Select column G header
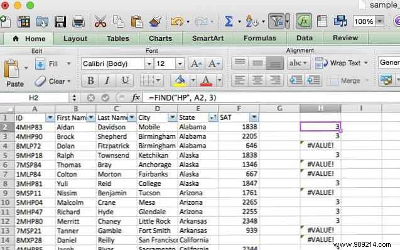Screen dimensions: 400x250 click(279, 109)
